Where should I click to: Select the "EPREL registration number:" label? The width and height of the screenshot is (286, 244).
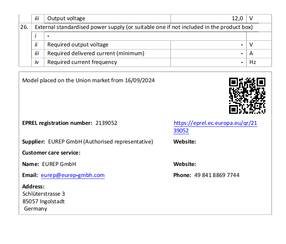pos(57,123)
